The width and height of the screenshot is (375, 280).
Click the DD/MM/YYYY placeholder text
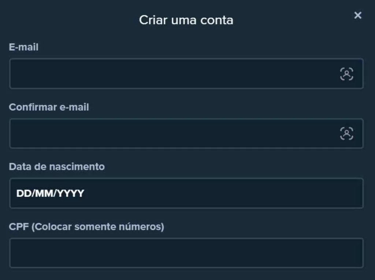[x=49, y=193]
